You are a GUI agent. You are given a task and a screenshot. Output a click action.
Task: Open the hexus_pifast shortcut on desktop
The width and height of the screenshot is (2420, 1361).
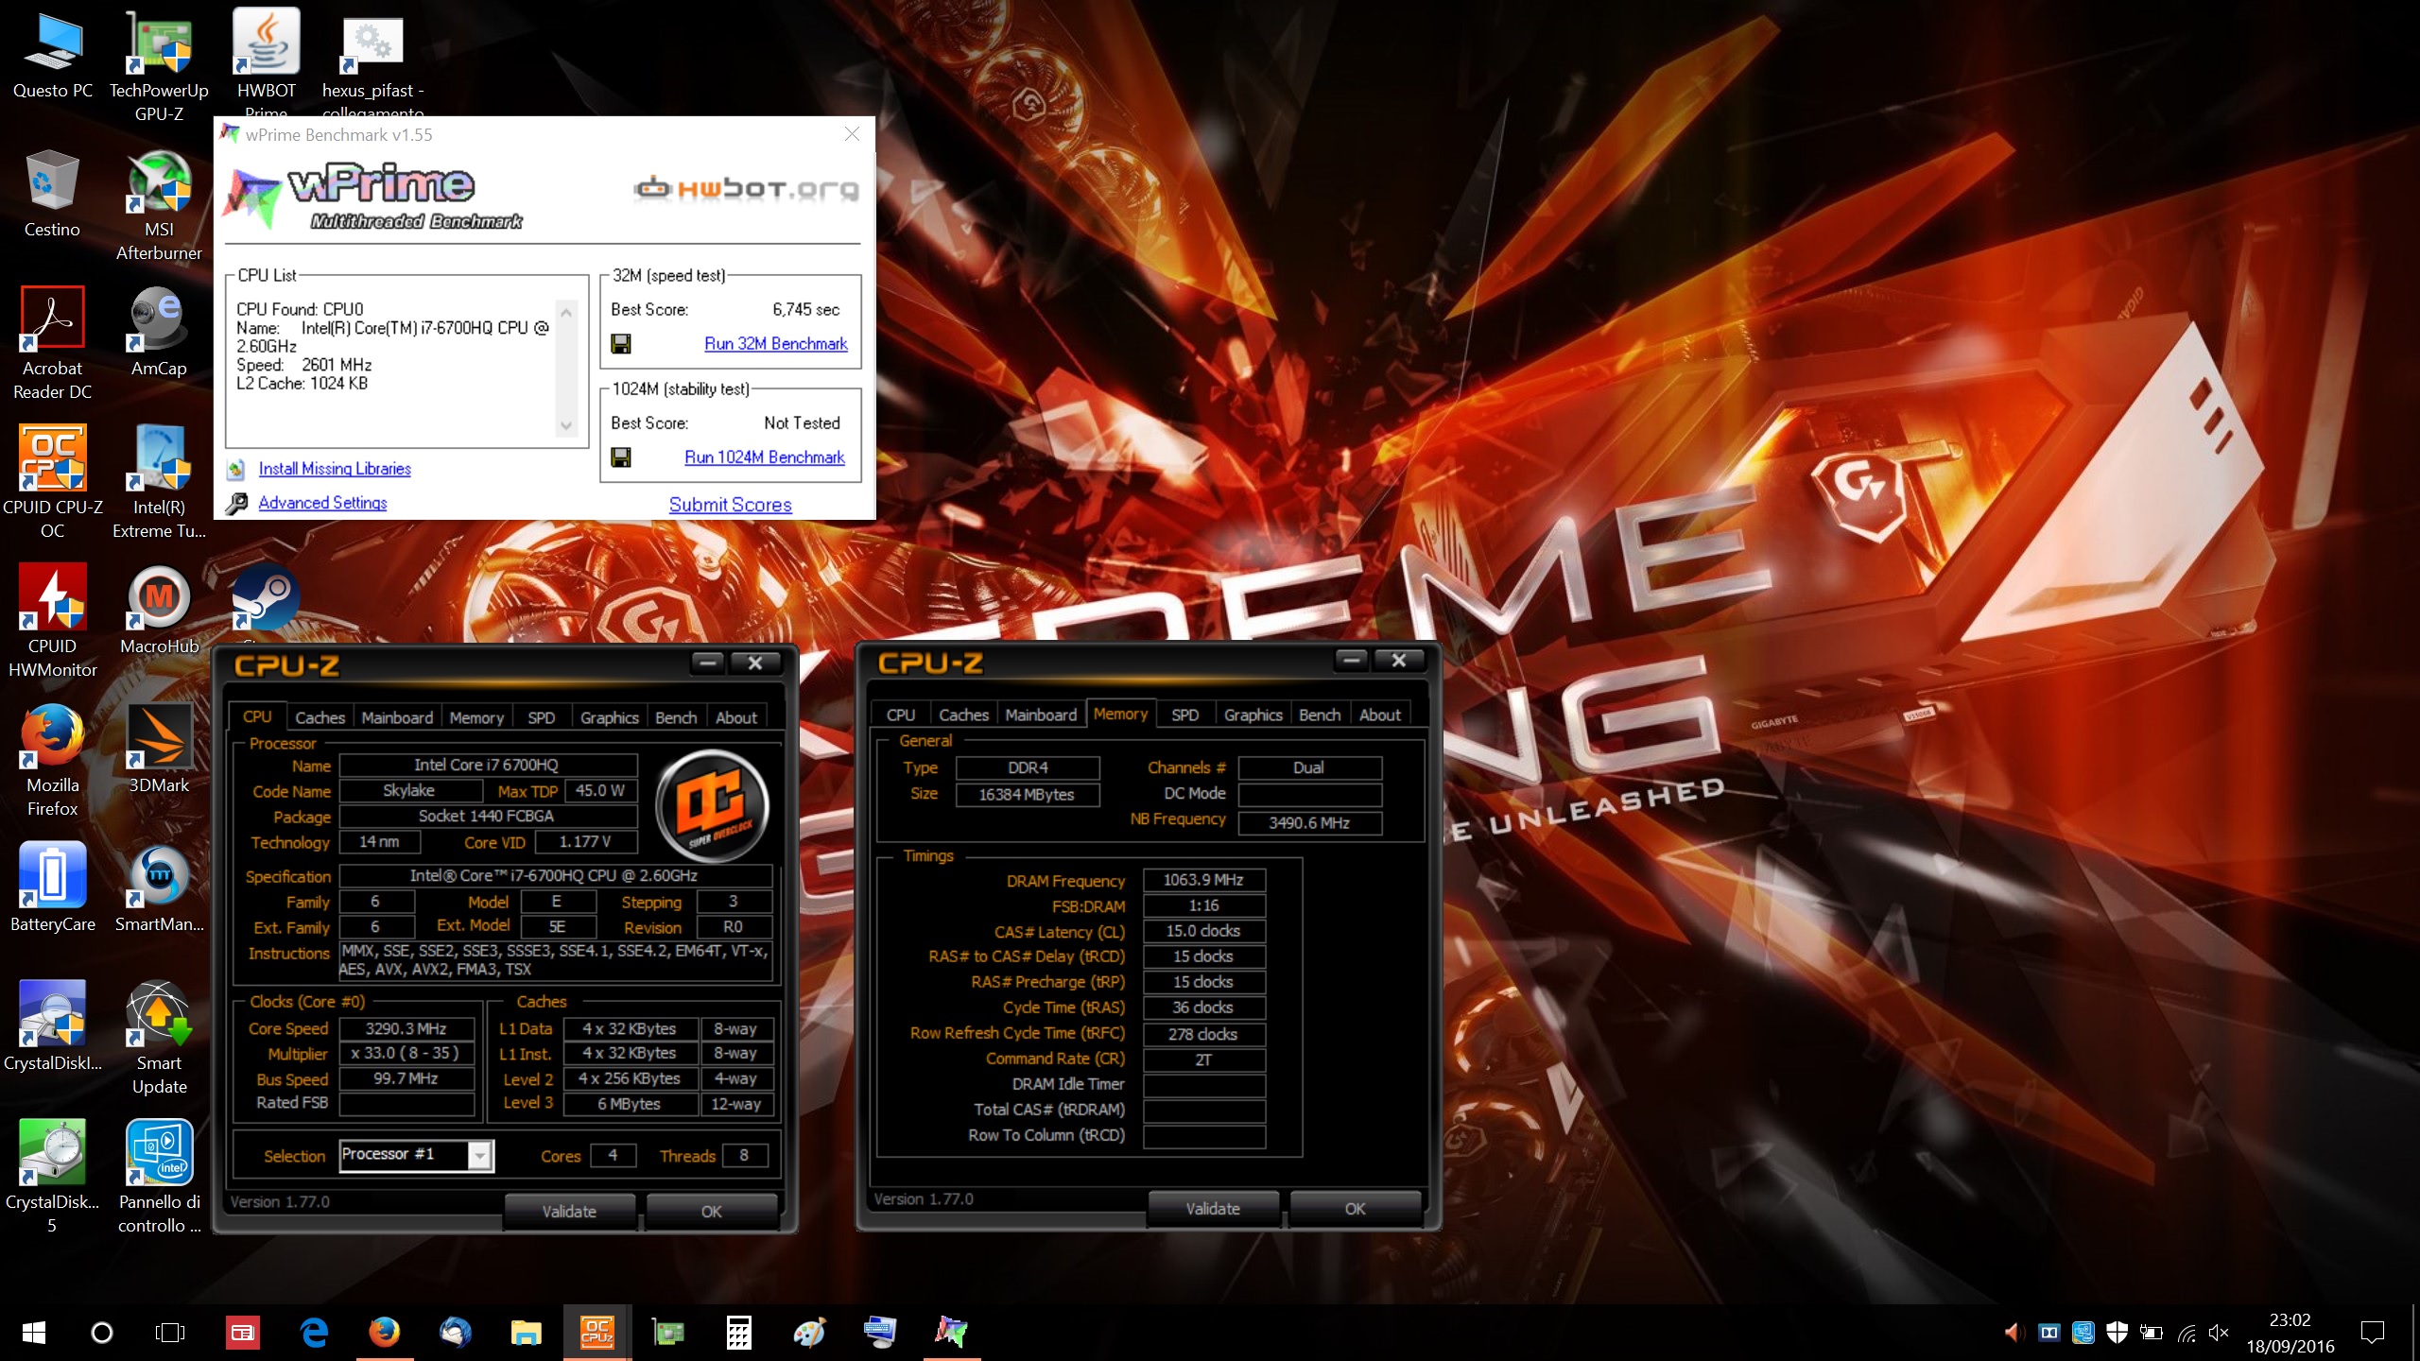tap(372, 62)
